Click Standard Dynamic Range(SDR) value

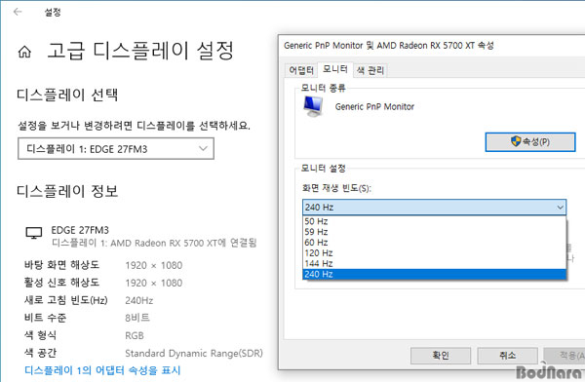click(194, 353)
